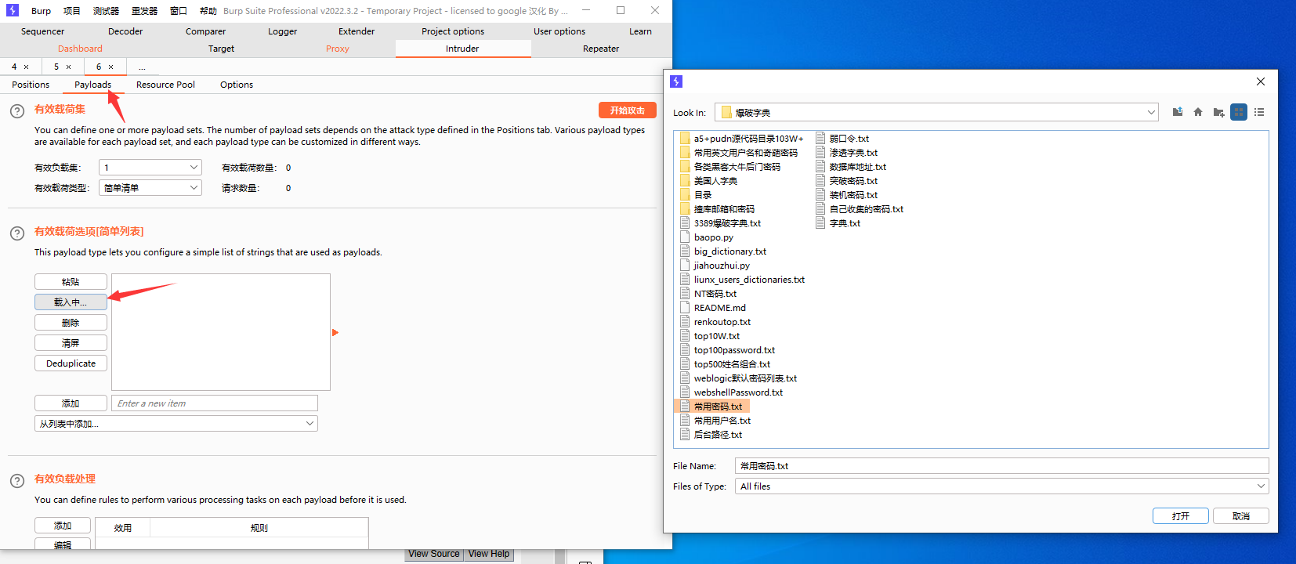Viewport: 1296px width, 564px height.
Task: Open the User options tab
Action: coord(559,31)
